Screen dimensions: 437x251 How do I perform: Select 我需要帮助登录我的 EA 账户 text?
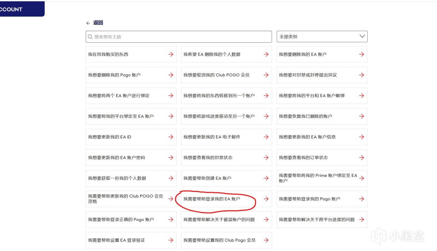(212, 199)
